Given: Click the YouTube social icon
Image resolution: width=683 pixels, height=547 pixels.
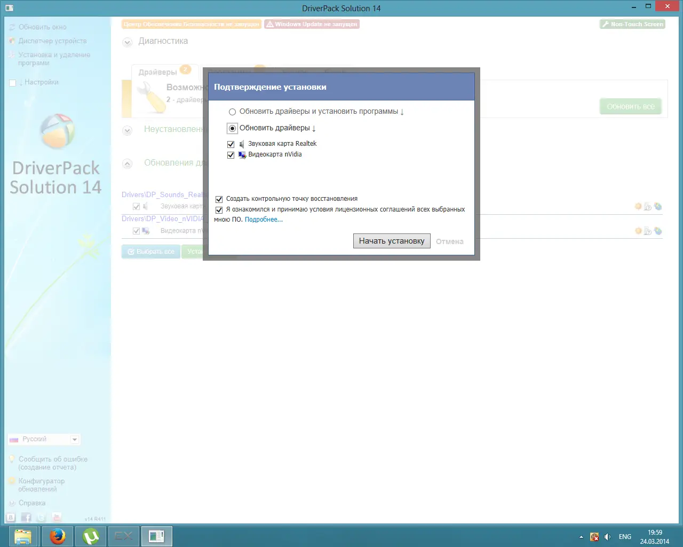Looking at the screenshot, I should click(x=57, y=517).
